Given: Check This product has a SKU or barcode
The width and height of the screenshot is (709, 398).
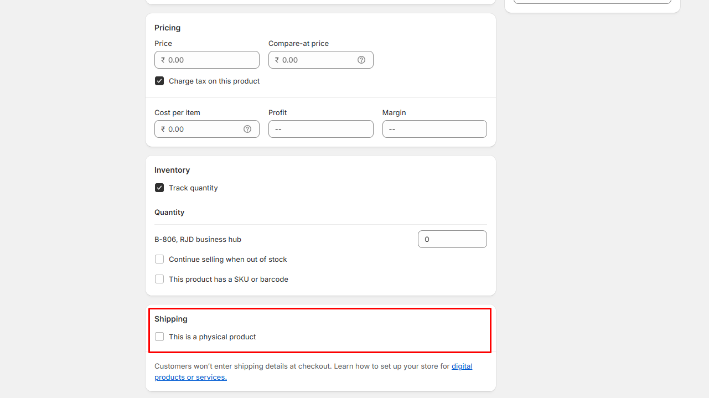Looking at the screenshot, I should click(159, 279).
